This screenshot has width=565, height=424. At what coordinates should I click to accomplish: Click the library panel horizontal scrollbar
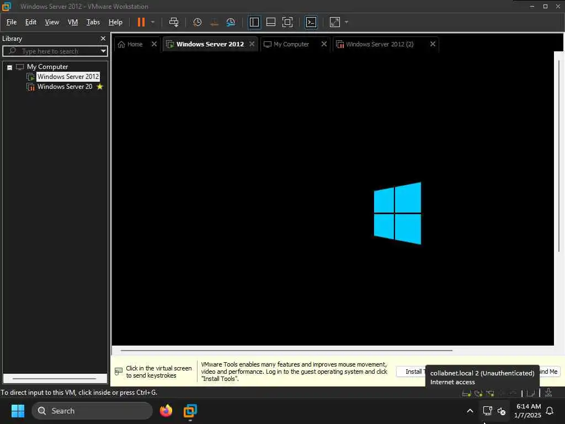(x=55, y=379)
